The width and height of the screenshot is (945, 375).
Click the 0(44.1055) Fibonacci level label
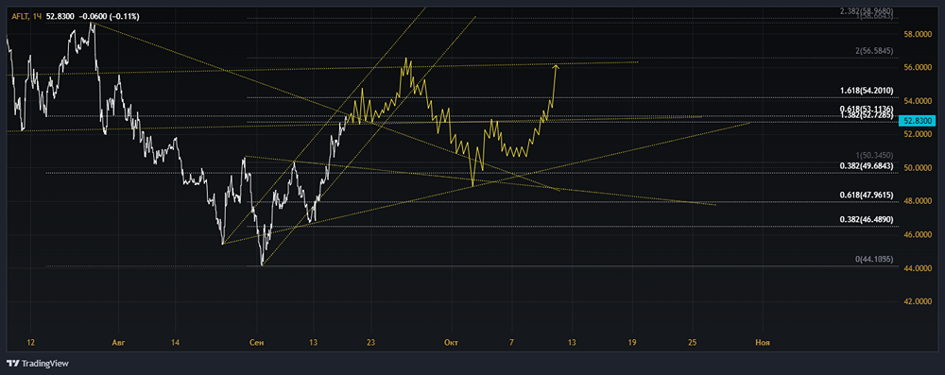pyautogui.click(x=874, y=259)
